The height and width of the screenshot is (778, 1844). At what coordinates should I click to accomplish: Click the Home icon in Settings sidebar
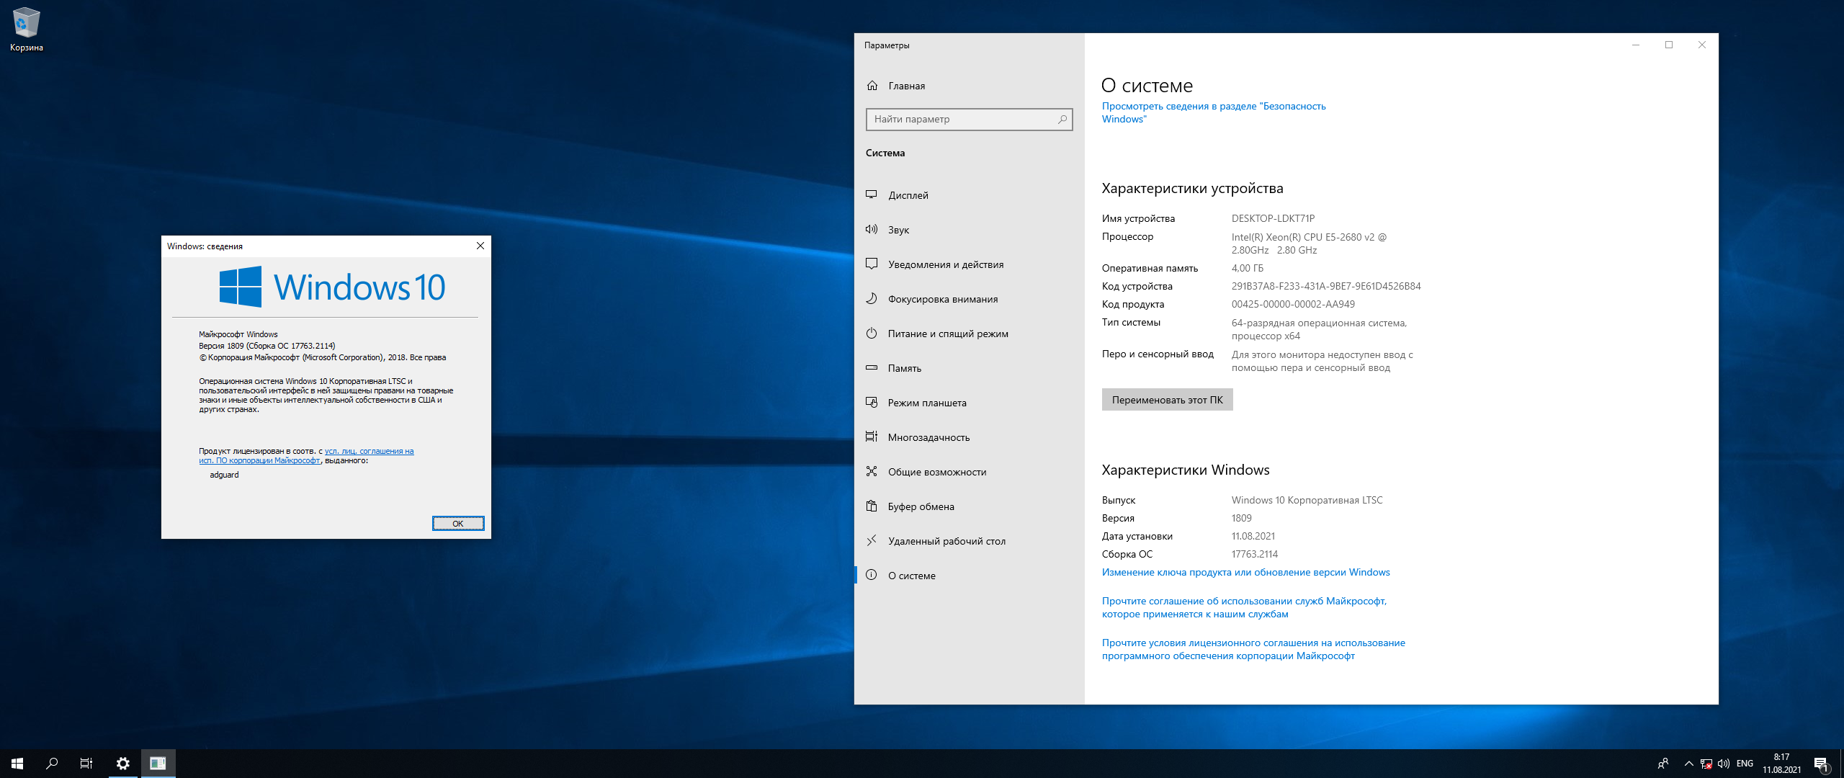[872, 86]
